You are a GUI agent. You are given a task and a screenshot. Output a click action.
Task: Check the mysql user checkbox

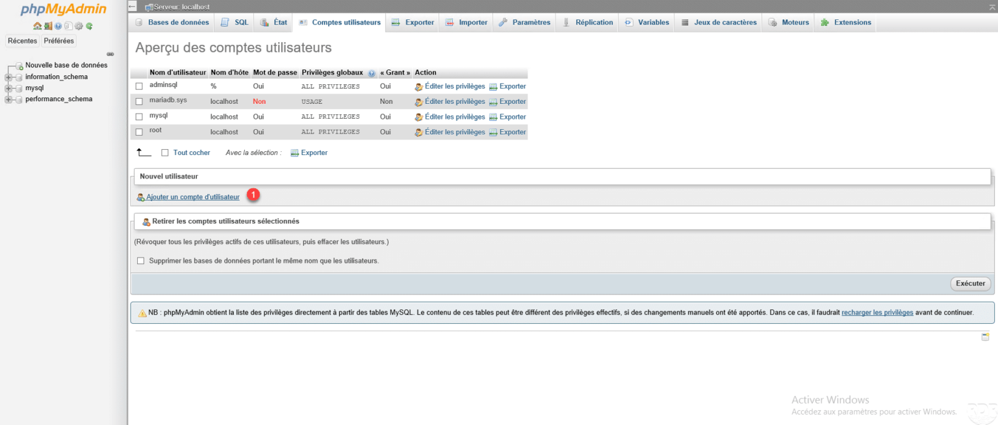click(x=139, y=117)
